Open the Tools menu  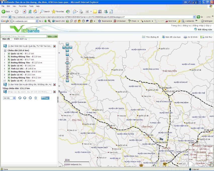pyautogui.click(x=31, y=6)
